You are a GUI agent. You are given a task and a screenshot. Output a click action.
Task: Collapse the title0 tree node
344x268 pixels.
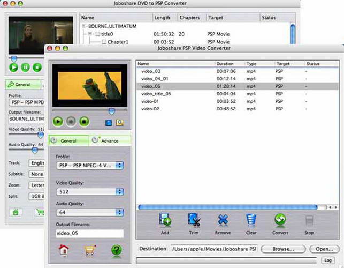[x=90, y=34]
